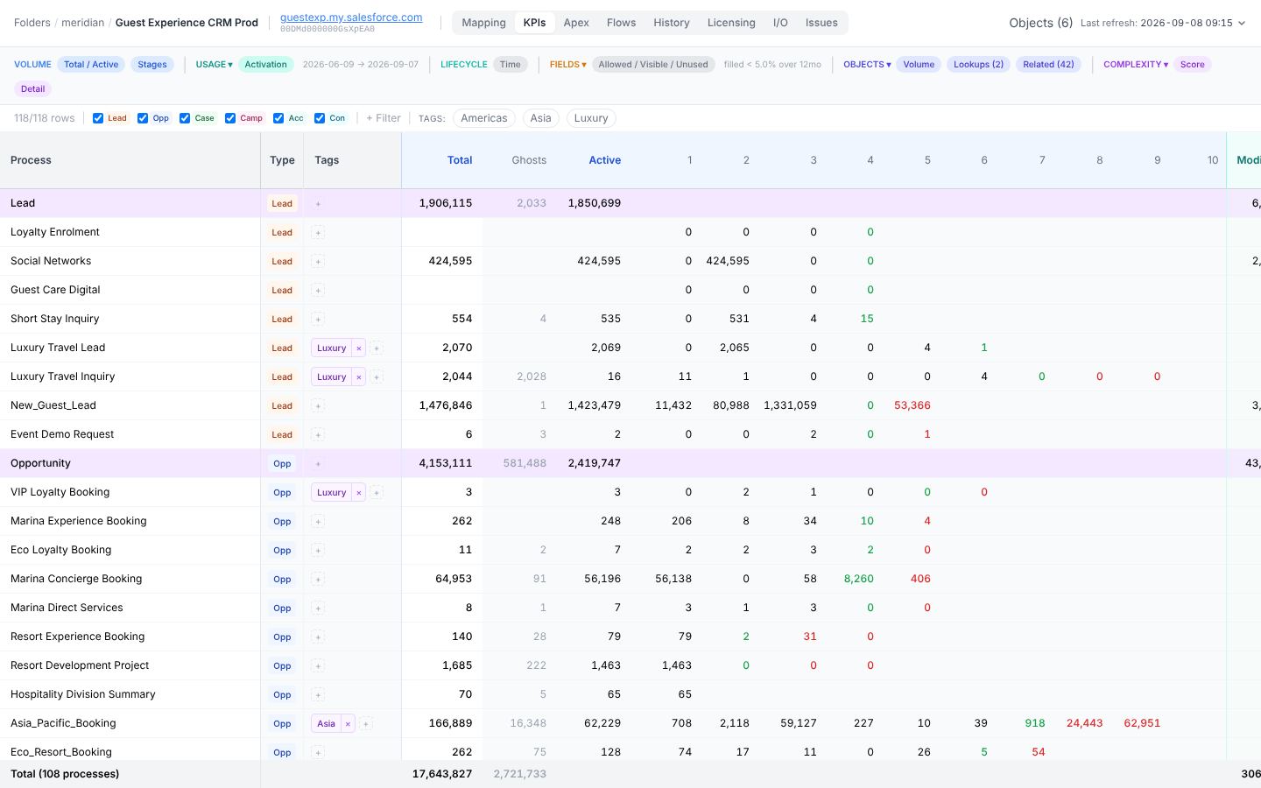Open the guestexp.my.salesforce.com link
The image size is (1261, 788).
(351, 18)
